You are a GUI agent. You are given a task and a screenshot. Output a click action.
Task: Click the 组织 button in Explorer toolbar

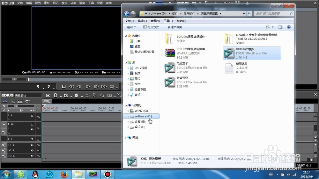[x=131, y=27]
